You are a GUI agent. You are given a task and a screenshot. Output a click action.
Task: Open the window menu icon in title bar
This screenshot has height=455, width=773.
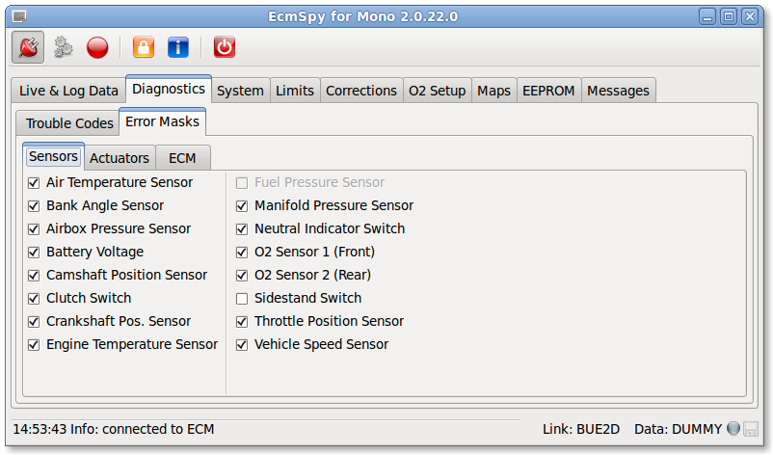point(19,17)
